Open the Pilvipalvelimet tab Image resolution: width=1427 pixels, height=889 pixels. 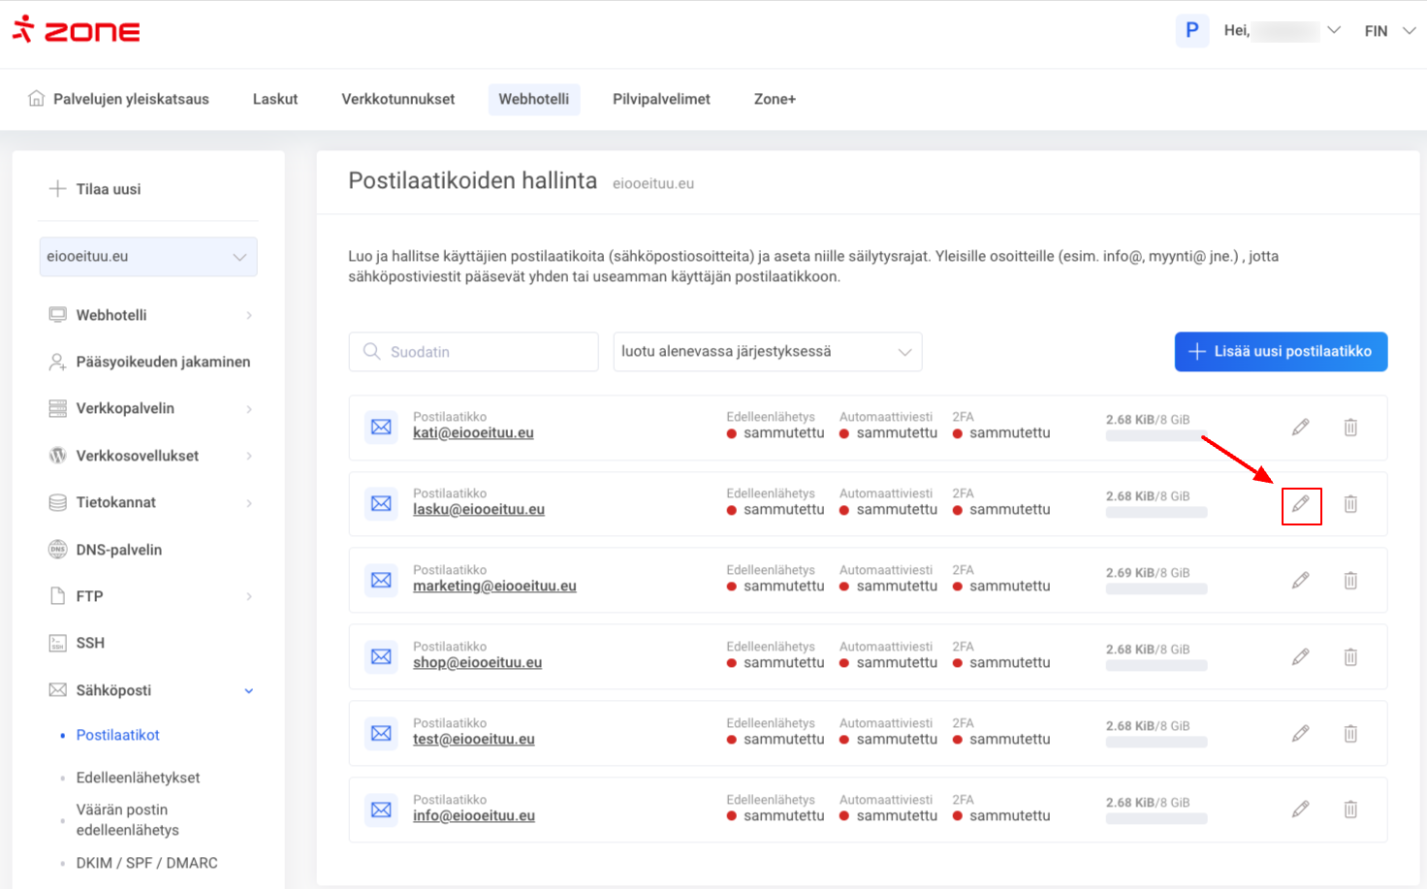pyautogui.click(x=661, y=99)
